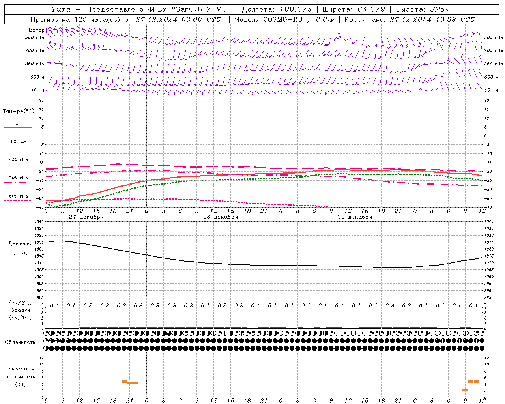Select the "27 декабря" date label
Screen dimensions: 505x404
pyautogui.click(x=86, y=217)
